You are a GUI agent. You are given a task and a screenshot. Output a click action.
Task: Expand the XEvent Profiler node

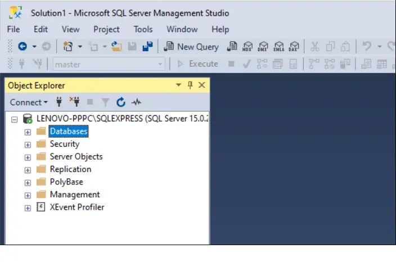pos(28,208)
